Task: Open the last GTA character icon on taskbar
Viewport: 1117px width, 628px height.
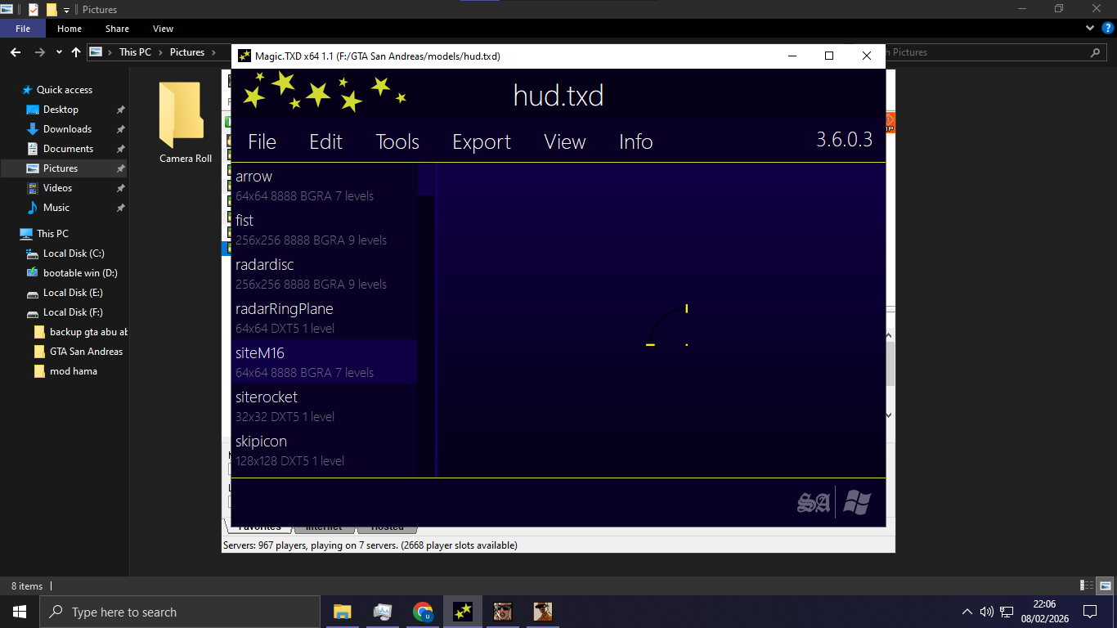Action: coord(543,612)
